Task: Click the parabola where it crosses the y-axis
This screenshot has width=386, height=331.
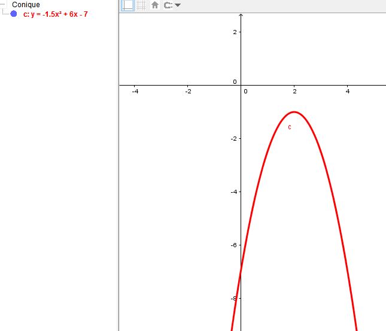Action: pos(241,271)
